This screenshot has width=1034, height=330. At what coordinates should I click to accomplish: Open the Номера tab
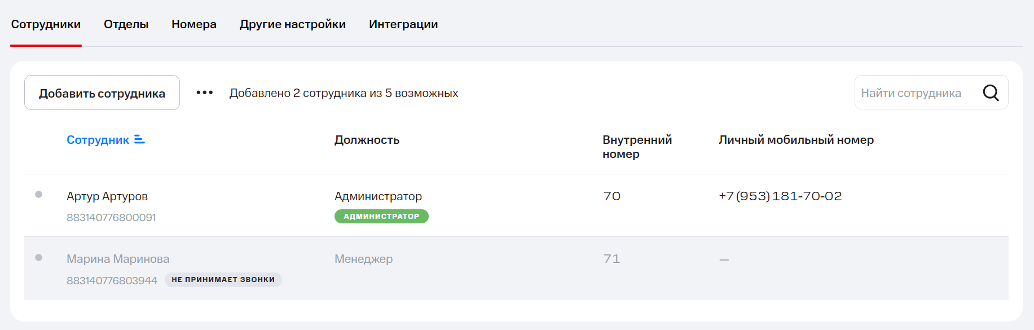pyautogui.click(x=194, y=24)
